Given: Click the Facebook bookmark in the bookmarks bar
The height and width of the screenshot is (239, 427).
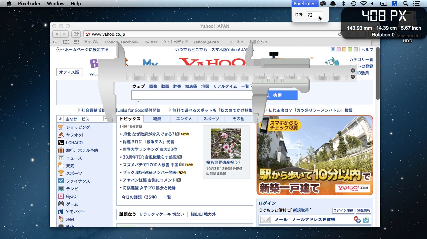Looking at the screenshot, I should click(130, 42).
